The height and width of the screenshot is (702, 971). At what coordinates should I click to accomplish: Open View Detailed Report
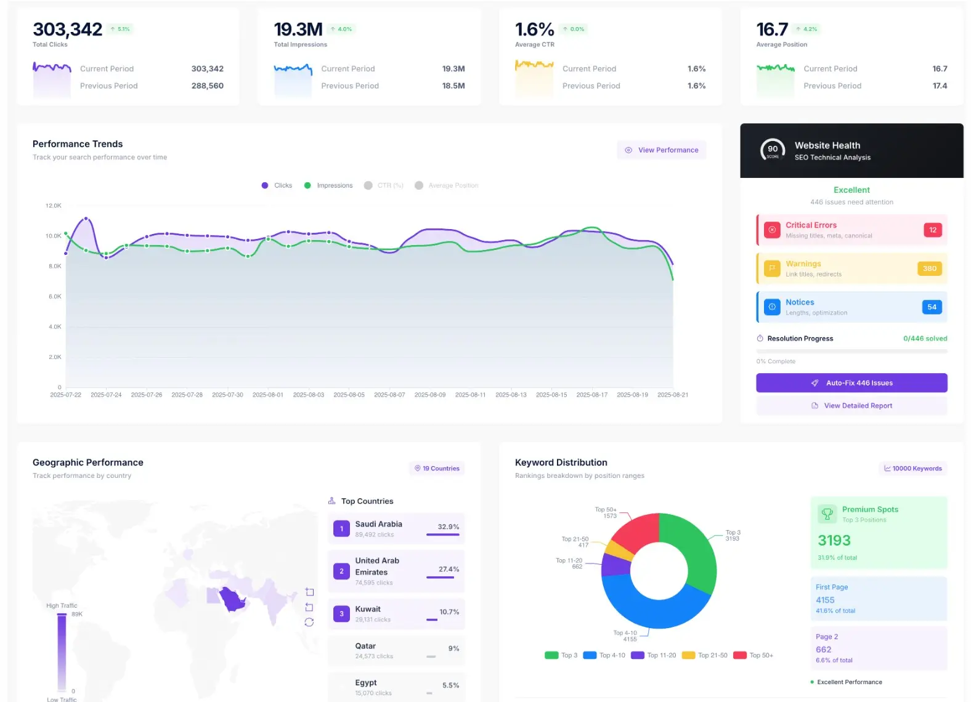tap(851, 406)
